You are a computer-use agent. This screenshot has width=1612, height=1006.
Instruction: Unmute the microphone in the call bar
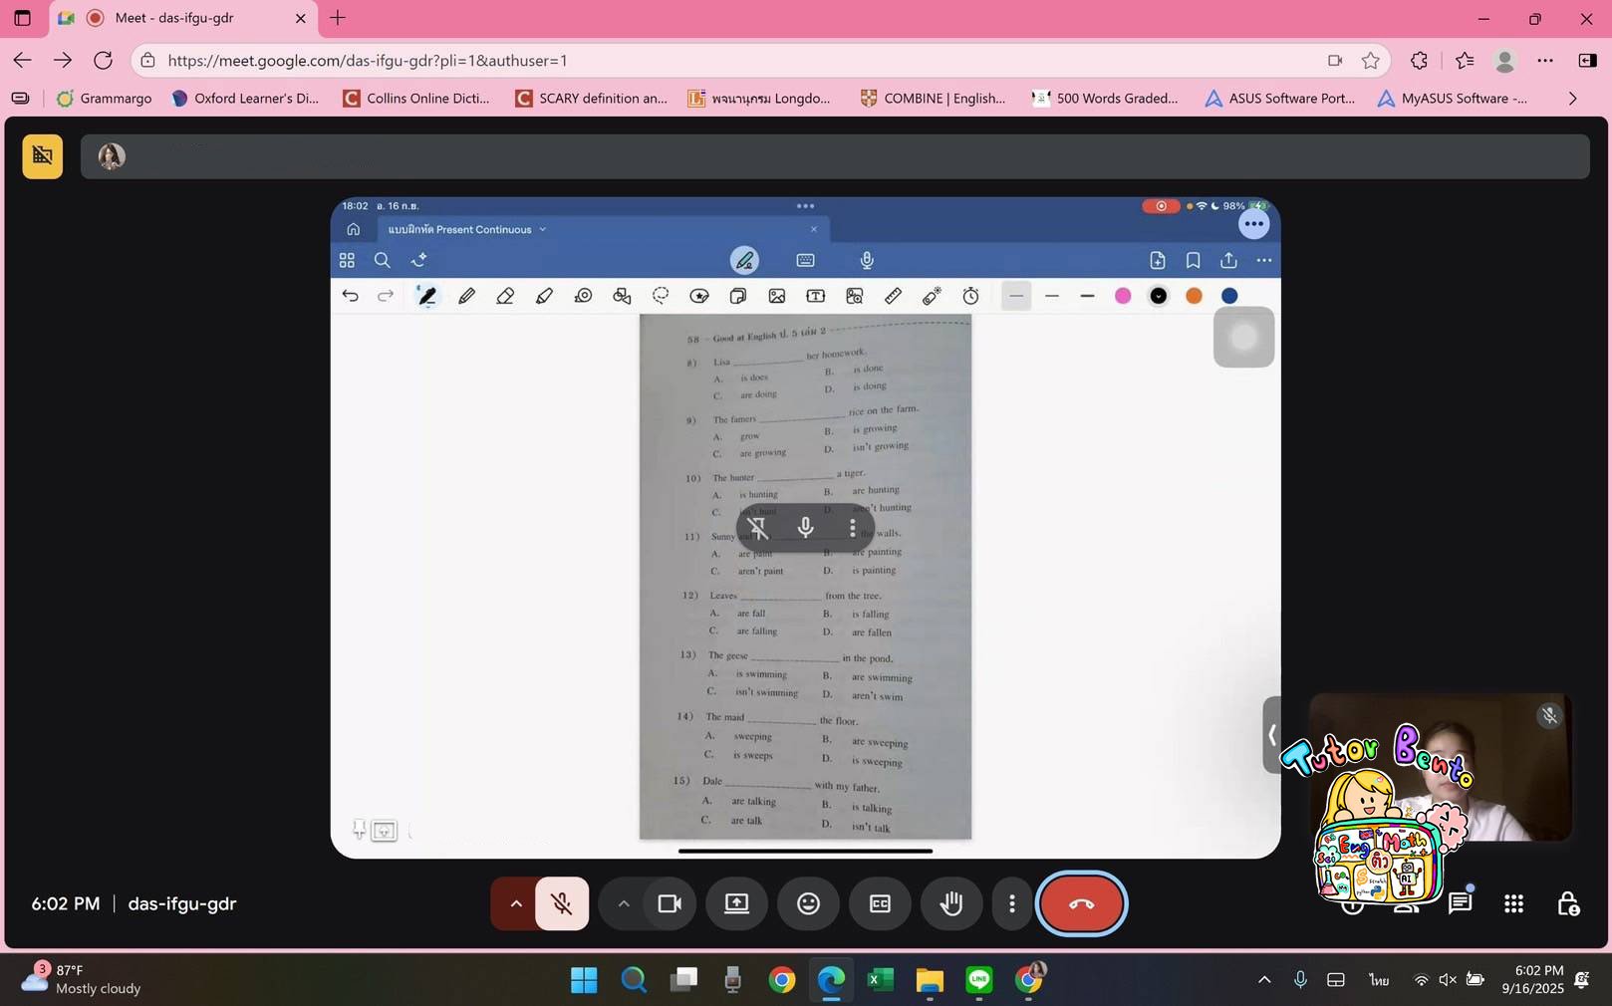click(x=562, y=903)
